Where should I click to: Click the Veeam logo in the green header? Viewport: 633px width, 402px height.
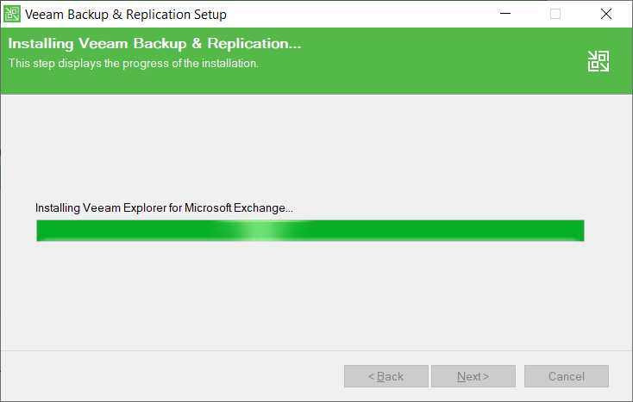(599, 60)
